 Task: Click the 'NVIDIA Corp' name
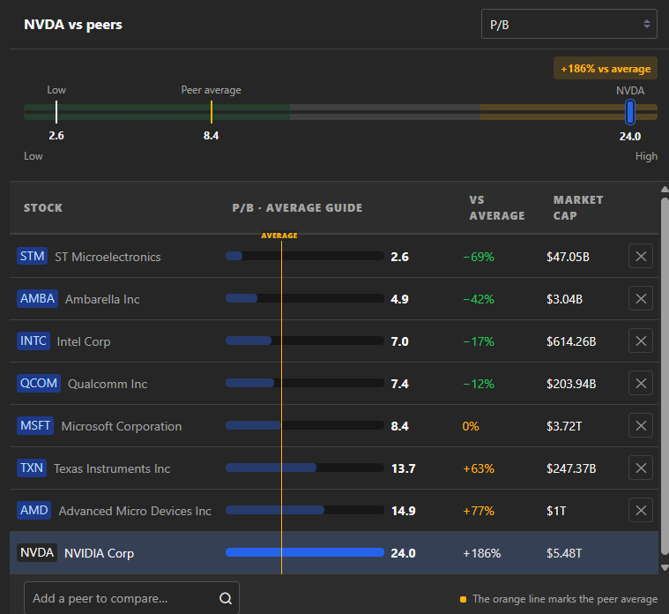(x=99, y=553)
